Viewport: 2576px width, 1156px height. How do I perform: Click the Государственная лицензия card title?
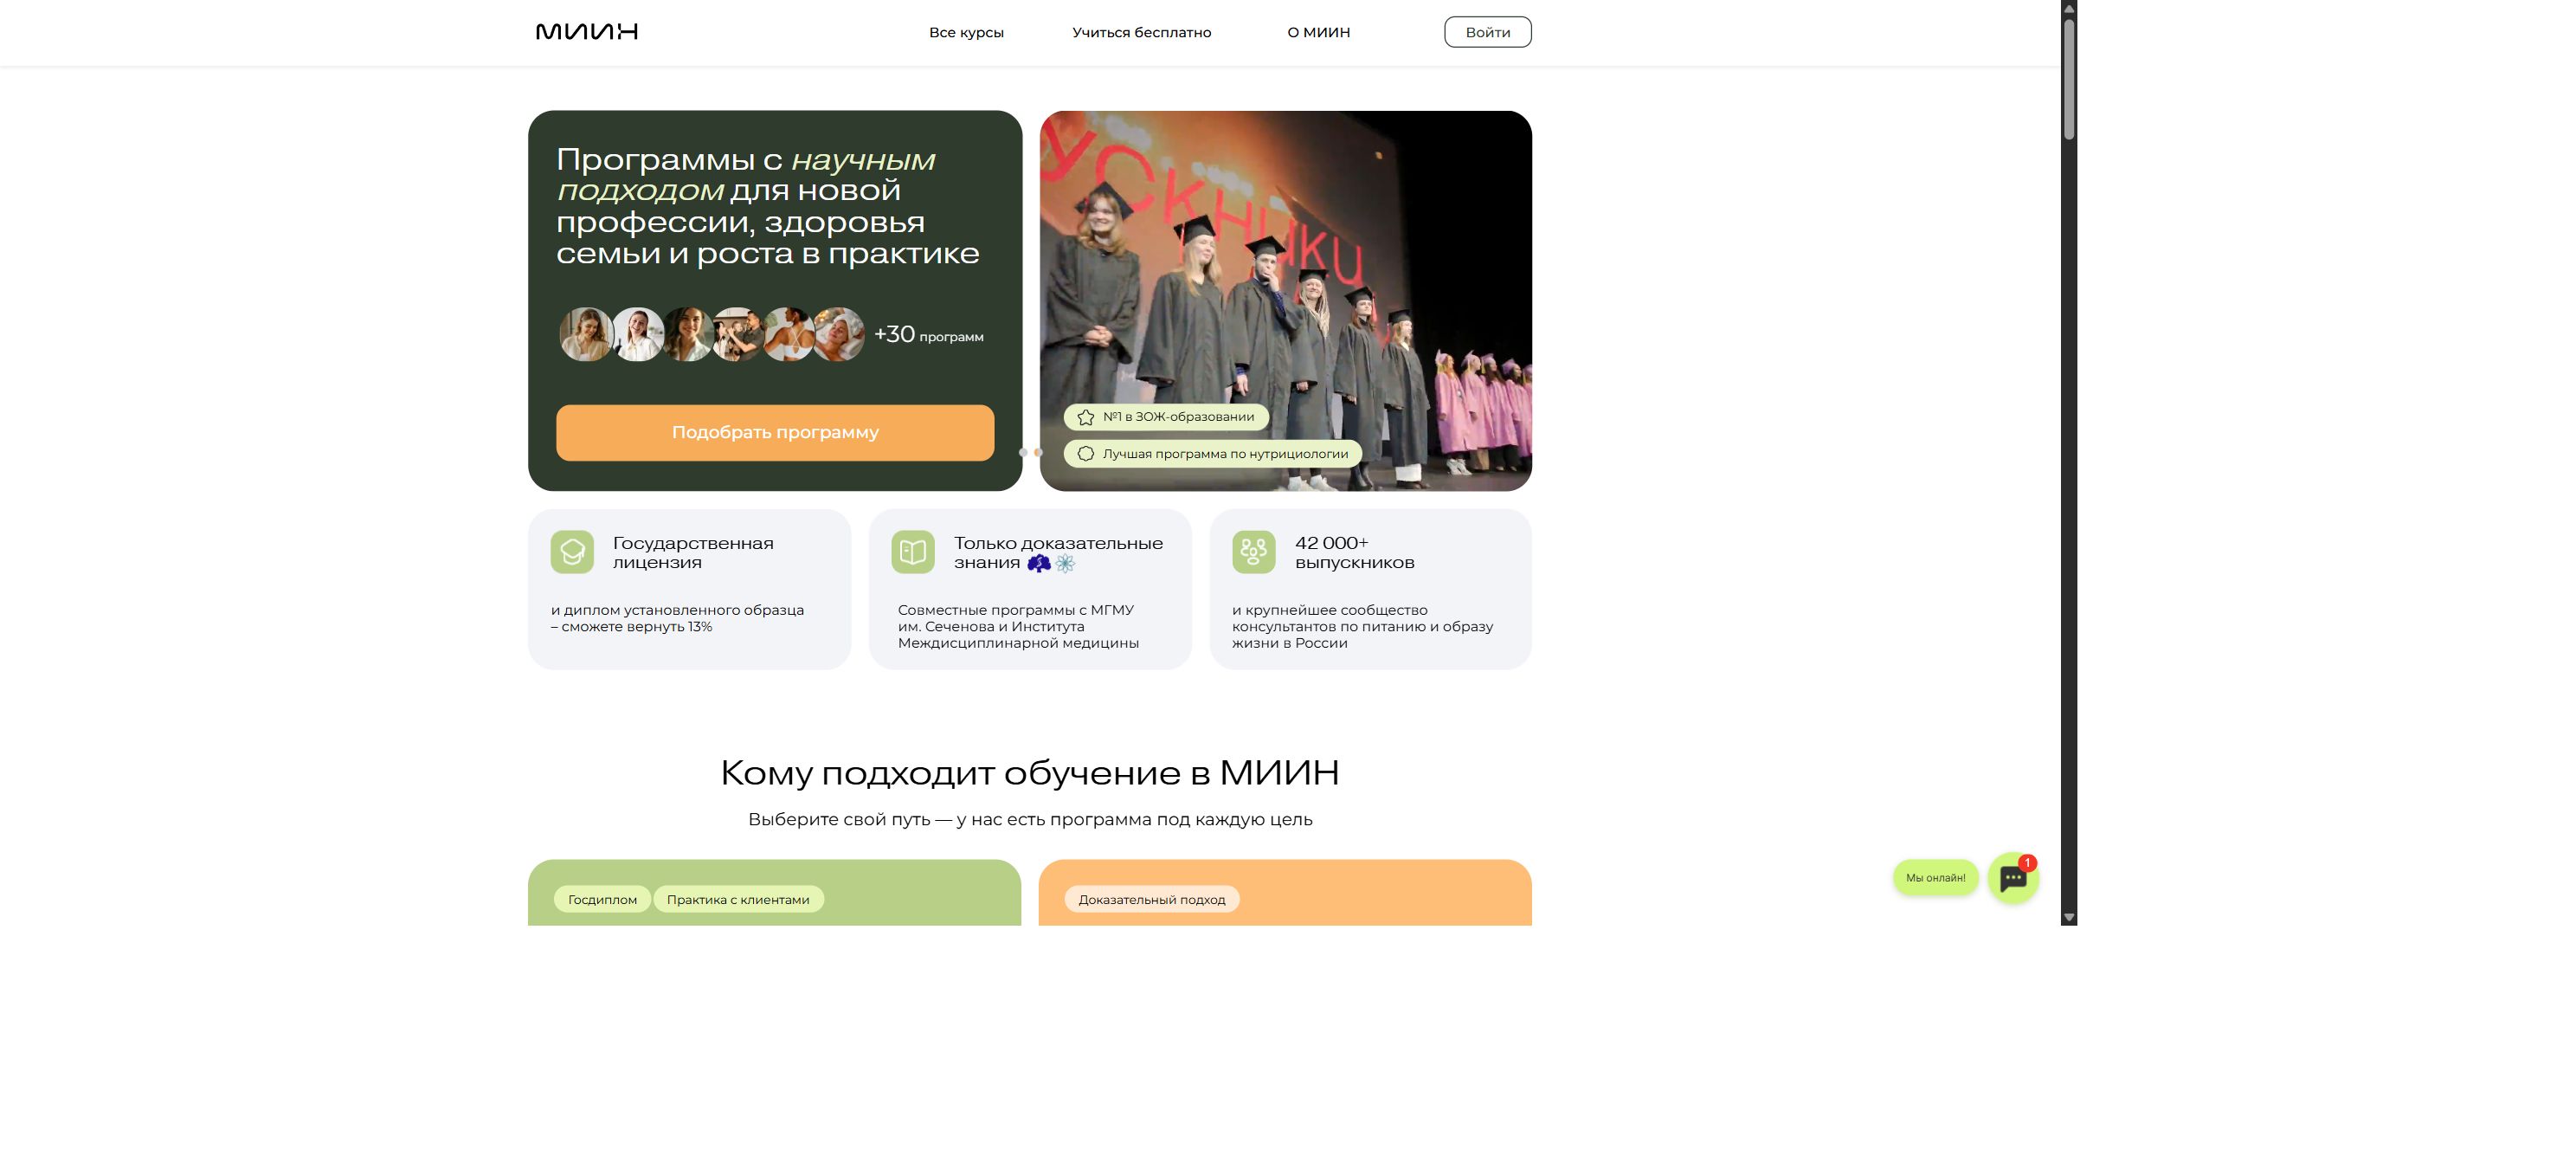tap(693, 552)
